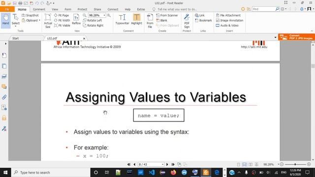The width and height of the screenshot is (315, 177).
Task: Jump to the last page
Action: tap(173, 164)
